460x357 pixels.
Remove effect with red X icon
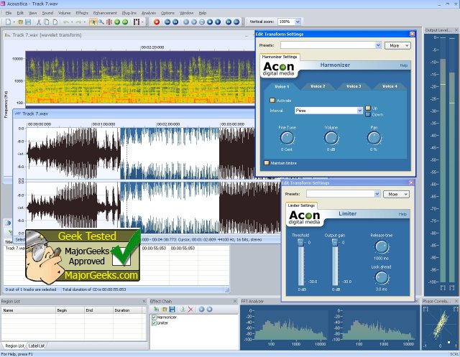190,309
